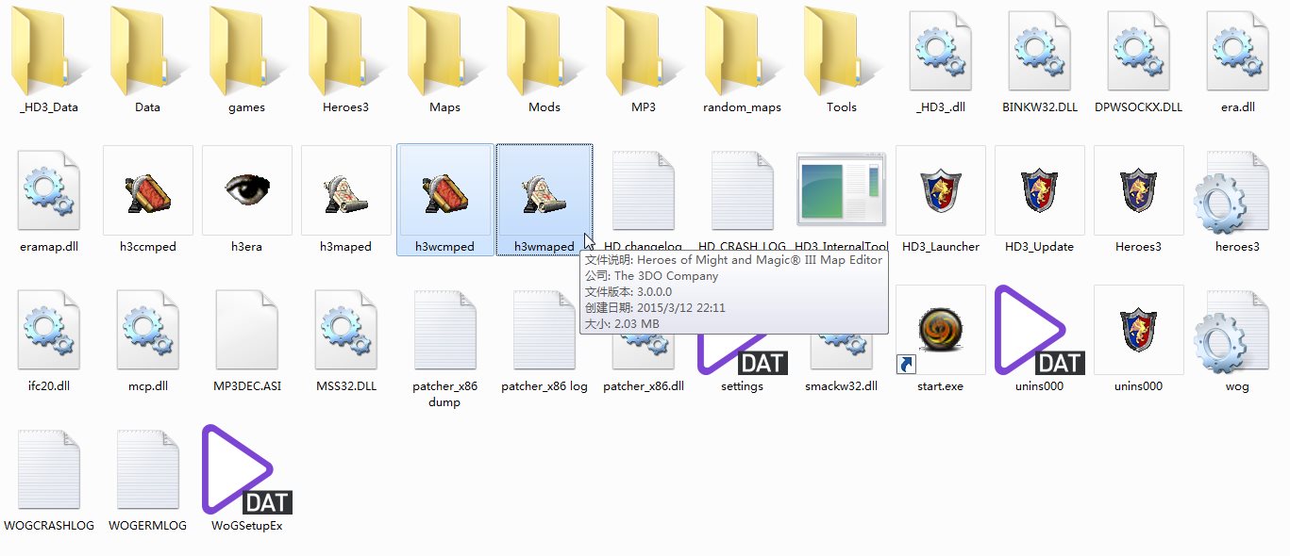This screenshot has height=556, width=1290.
Task: Click the patcher_x86.dll file name
Action: tap(644, 386)
